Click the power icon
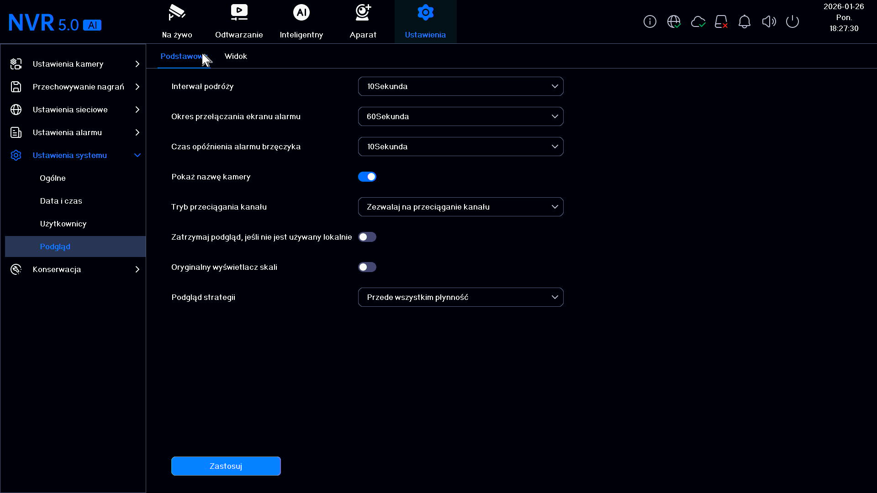The image size is (877, 493). pyautogui.click(x=792, y=21)
